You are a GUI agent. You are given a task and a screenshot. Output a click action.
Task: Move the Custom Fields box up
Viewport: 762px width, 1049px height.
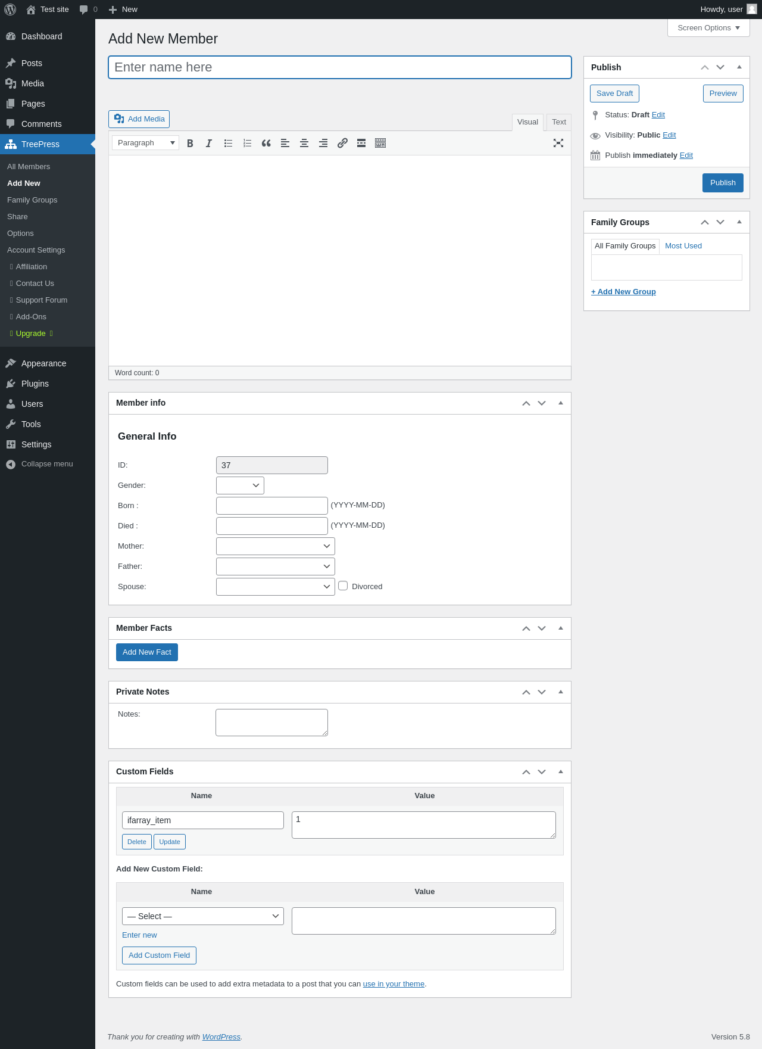click(526, 772)
